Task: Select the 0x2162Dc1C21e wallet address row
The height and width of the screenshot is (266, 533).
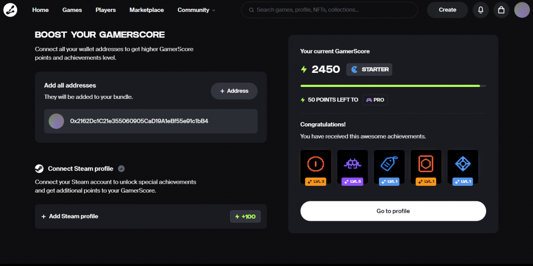Action: [x=151, y=121]
